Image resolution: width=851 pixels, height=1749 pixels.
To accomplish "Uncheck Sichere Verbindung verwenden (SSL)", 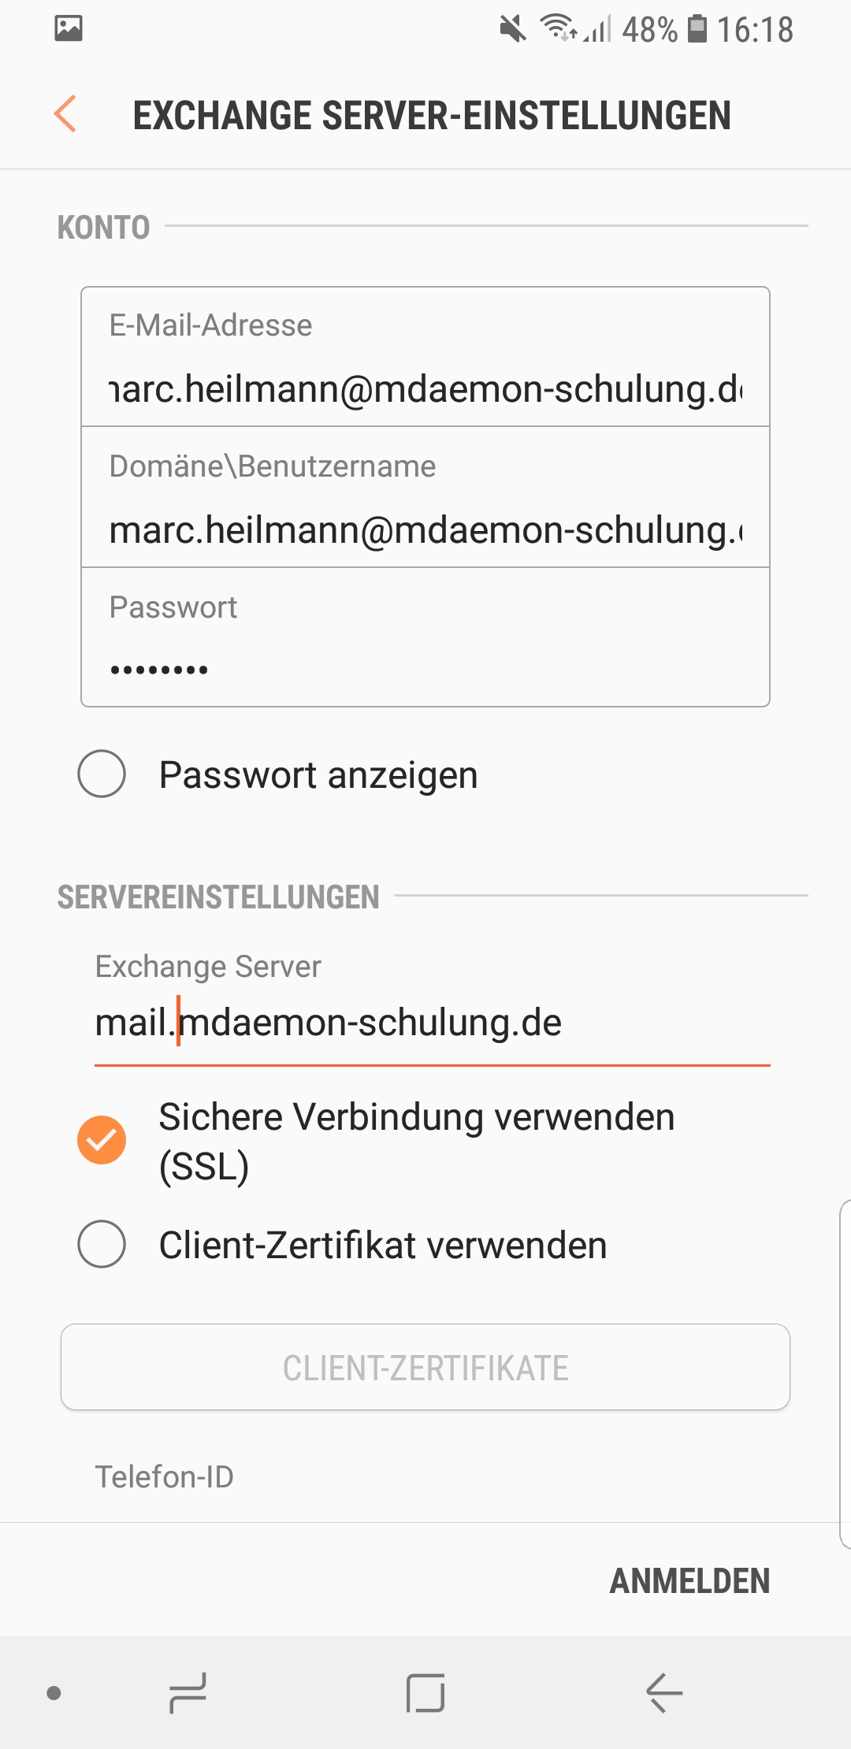I will click(x=102, y=1140).
